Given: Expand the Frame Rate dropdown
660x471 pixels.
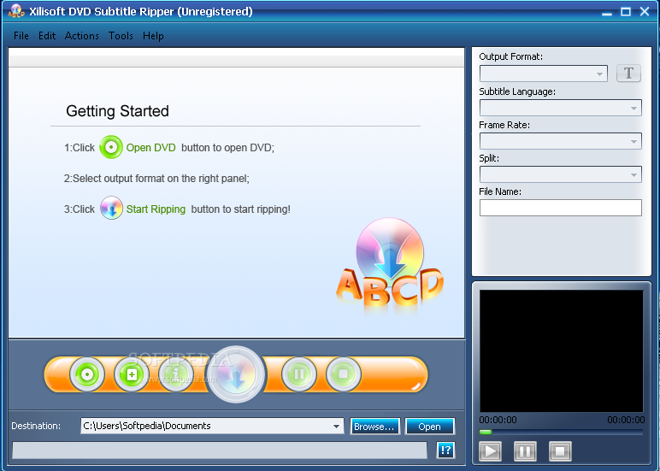Looking at the screenshot, I should pos(561,141).
